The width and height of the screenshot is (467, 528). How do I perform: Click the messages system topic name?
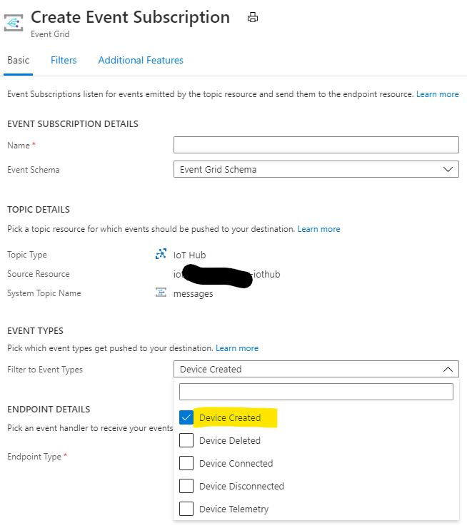pos(193,294)
